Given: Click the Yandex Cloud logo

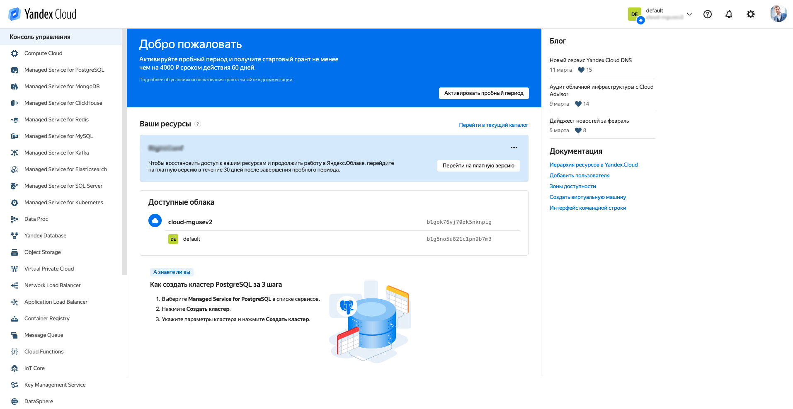Looking at the screenshot, I should coord(42,14).
